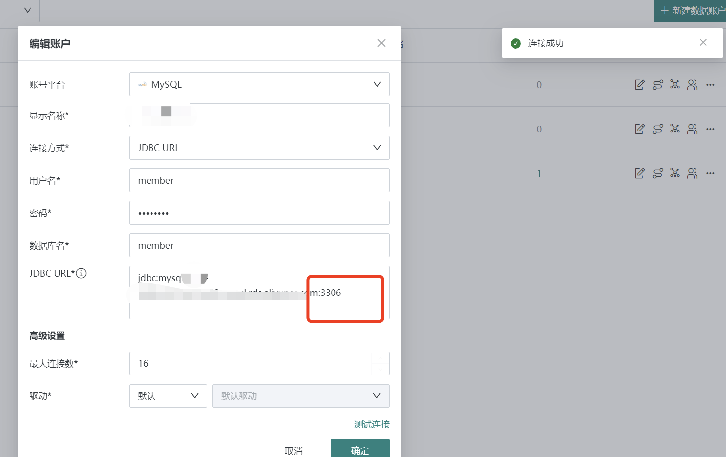Click the 高级设置 section heading
This screenshot has height=457, width=726.
pos(47,336)
